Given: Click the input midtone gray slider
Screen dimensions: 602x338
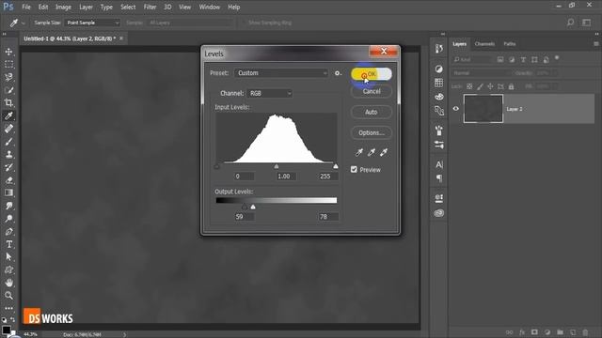Looking at the screenshot, I should tap(277, 166).
